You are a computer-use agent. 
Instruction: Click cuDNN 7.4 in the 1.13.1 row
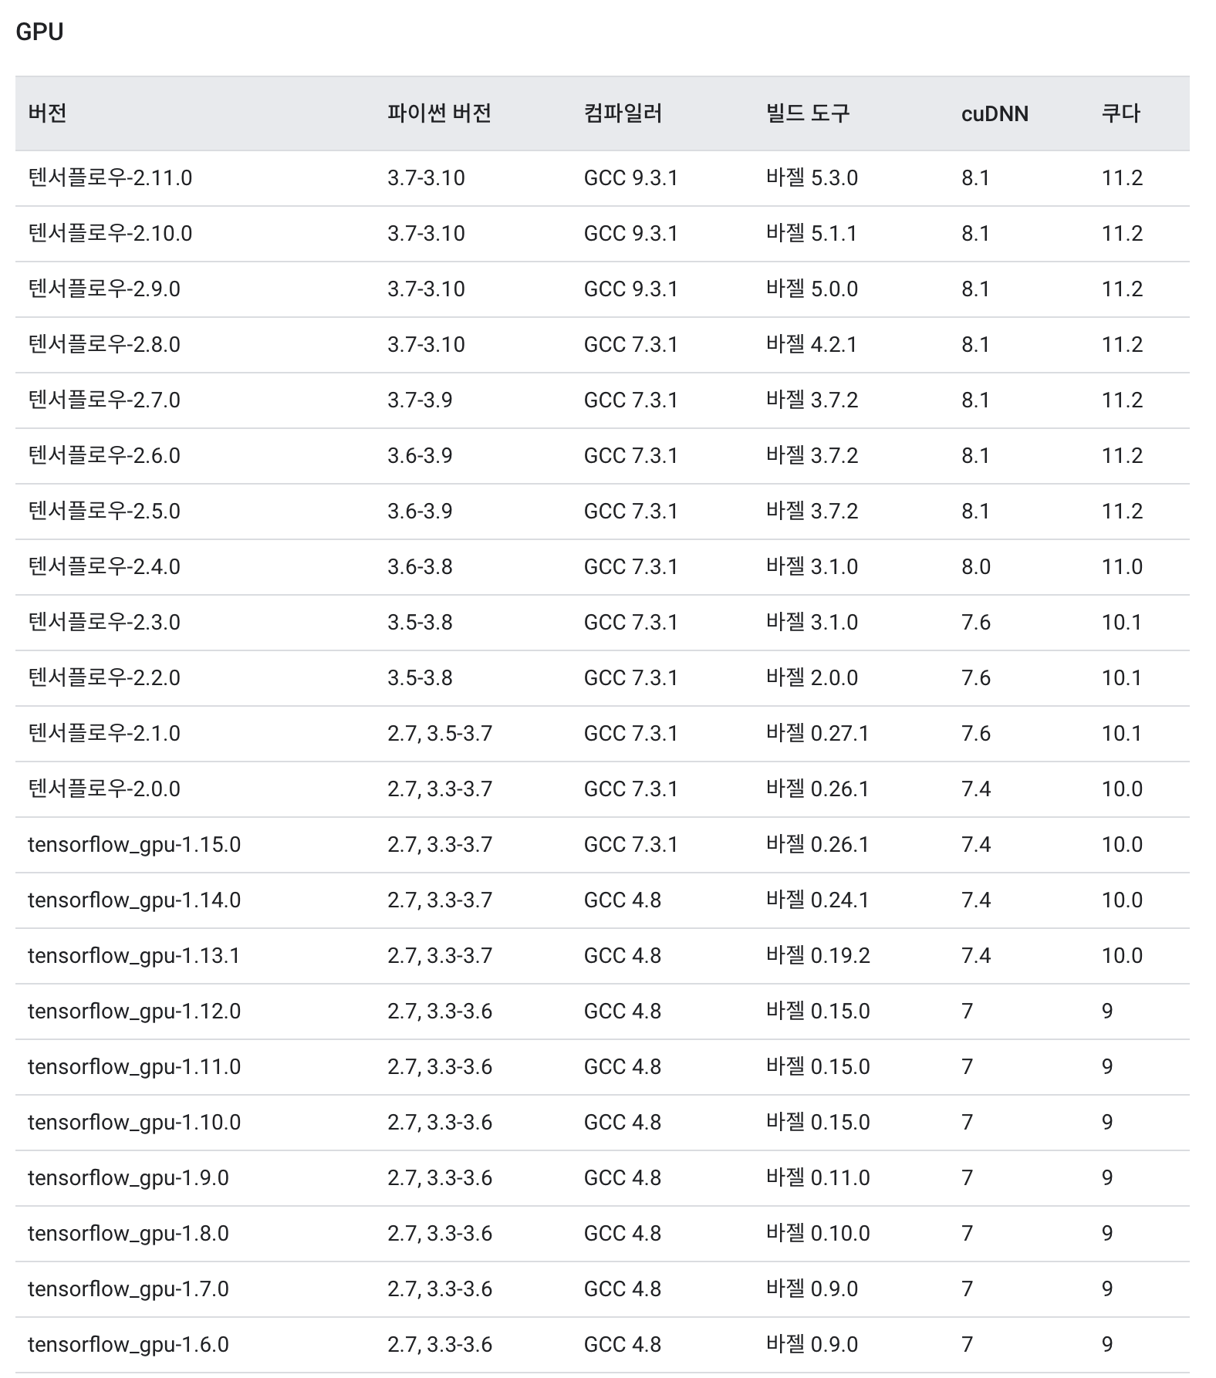(x=976, y=956)
